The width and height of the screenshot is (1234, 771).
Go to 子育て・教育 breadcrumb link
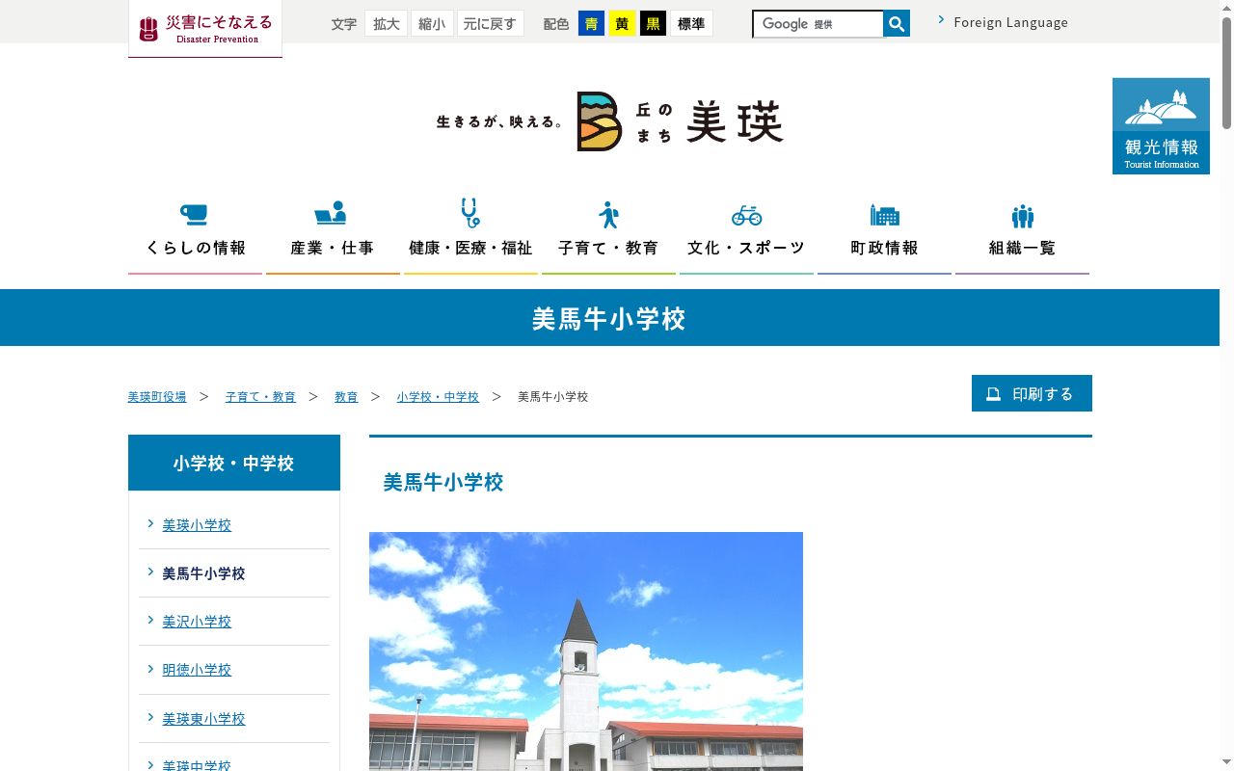[x=260, y=397]
